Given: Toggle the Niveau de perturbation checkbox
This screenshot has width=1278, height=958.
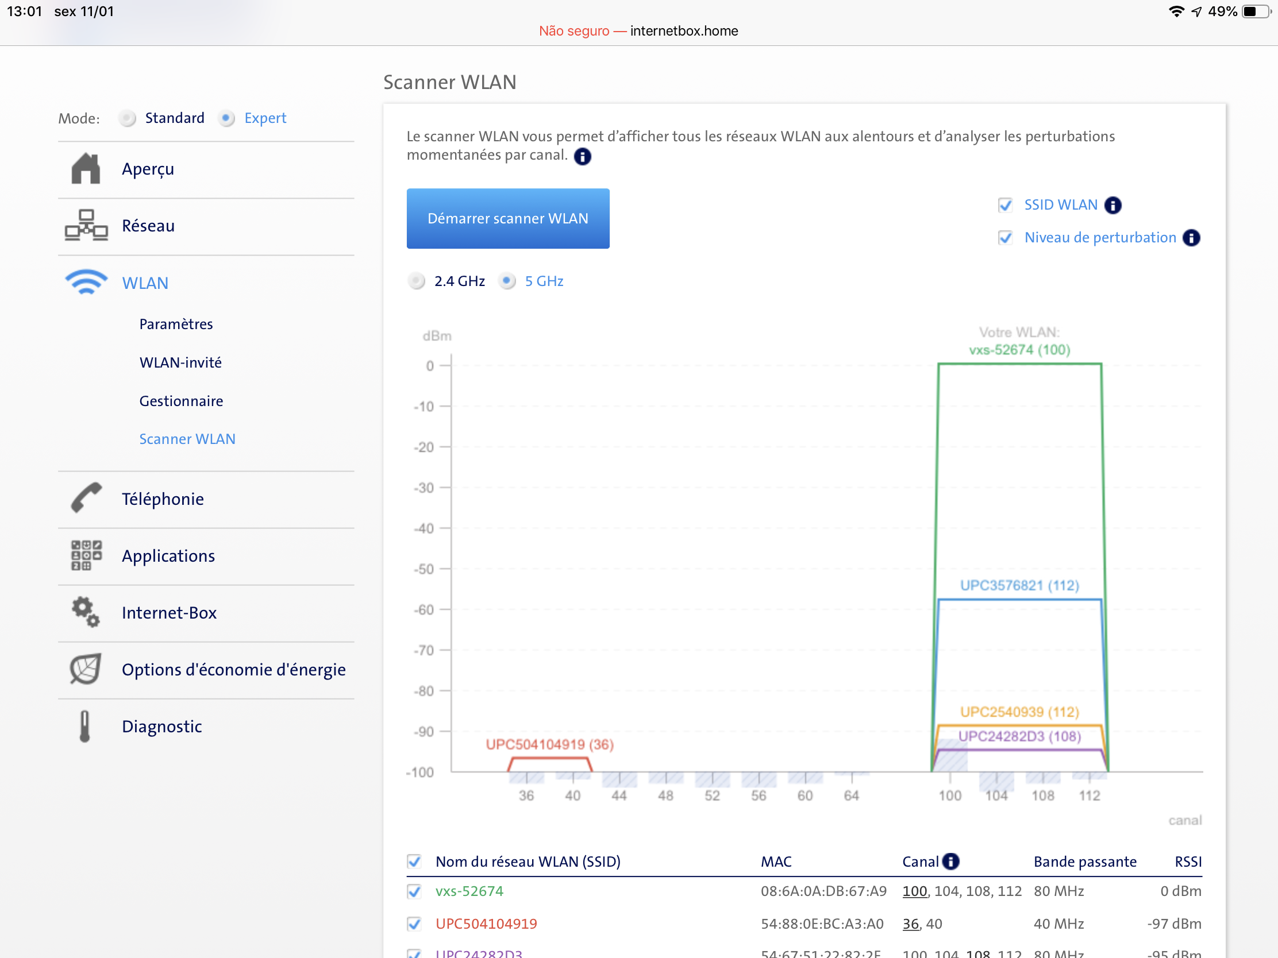Looking at the screenshot, I should 1005,238.
